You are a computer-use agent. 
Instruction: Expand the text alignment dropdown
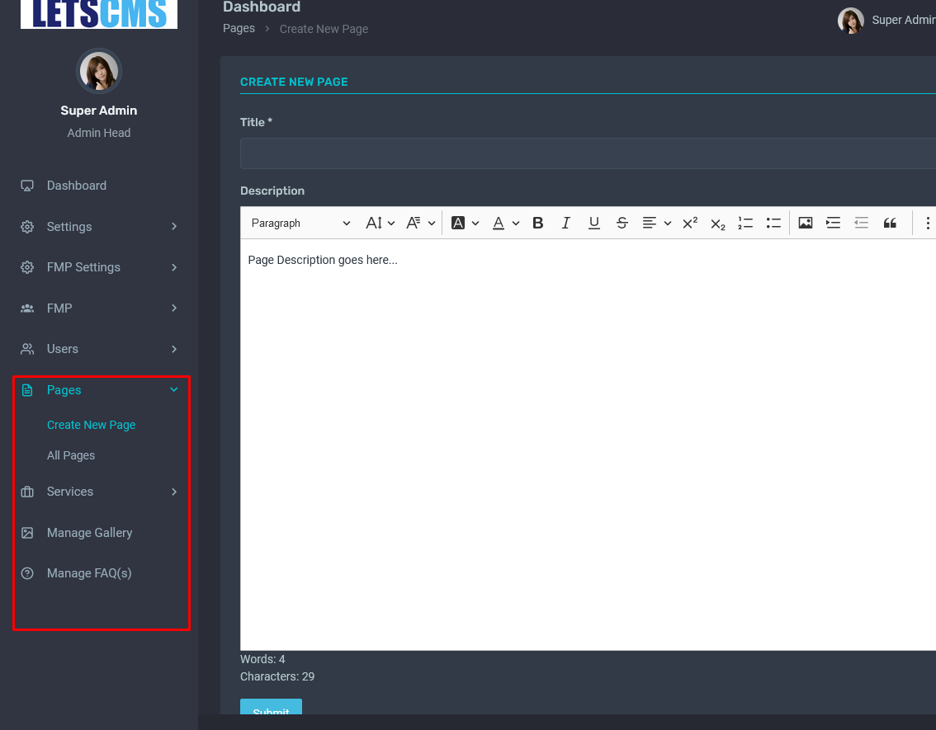657,223
